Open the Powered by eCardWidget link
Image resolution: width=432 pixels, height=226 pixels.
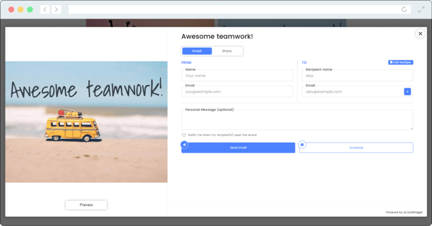pyautogui.click(x=404, y=212)
